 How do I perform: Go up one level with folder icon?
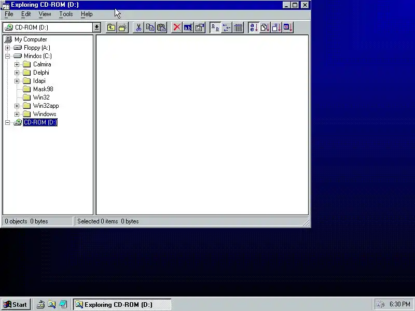tap(111, 27)
